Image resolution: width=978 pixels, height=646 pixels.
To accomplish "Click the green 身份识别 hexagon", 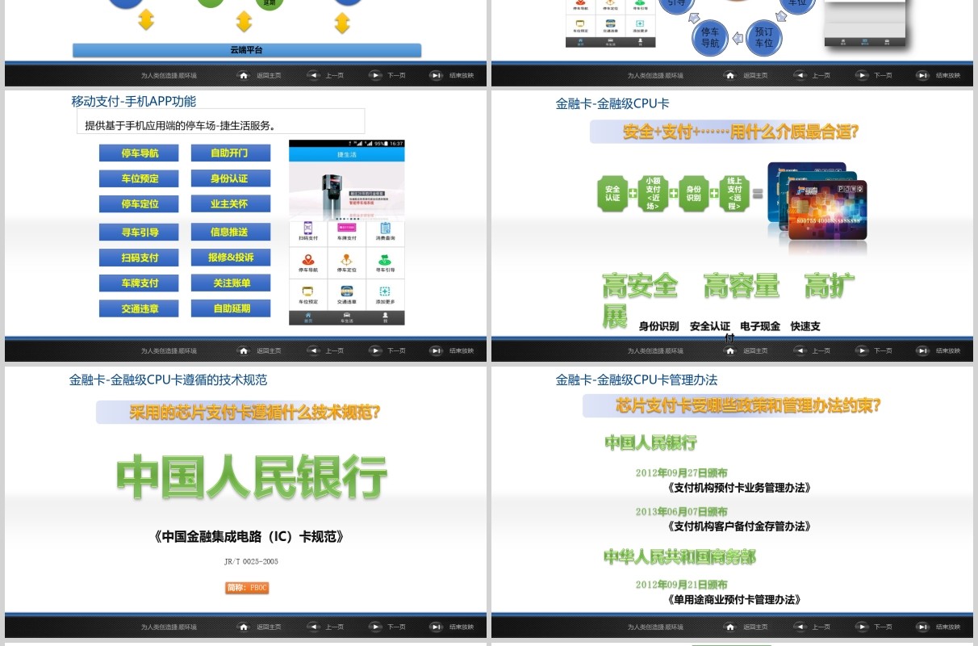I will (694, 194).
